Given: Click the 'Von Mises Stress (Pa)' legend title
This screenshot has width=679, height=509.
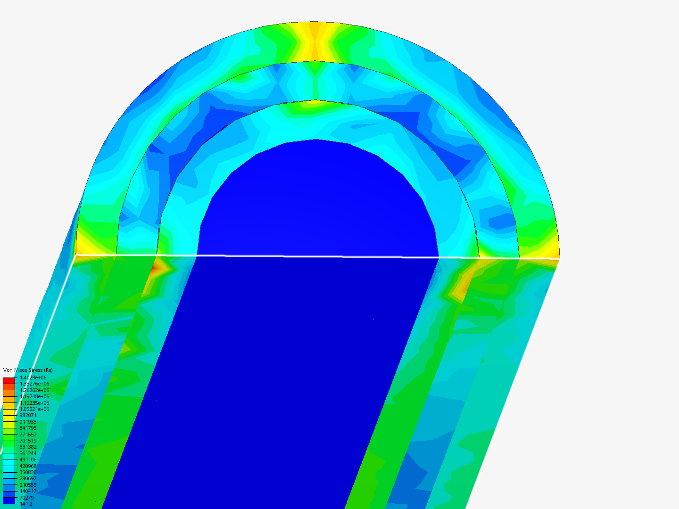Looking at the screenshot, I should tap(28, 370).
